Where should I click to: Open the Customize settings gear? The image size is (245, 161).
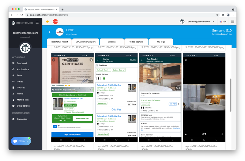click(13, 119)
